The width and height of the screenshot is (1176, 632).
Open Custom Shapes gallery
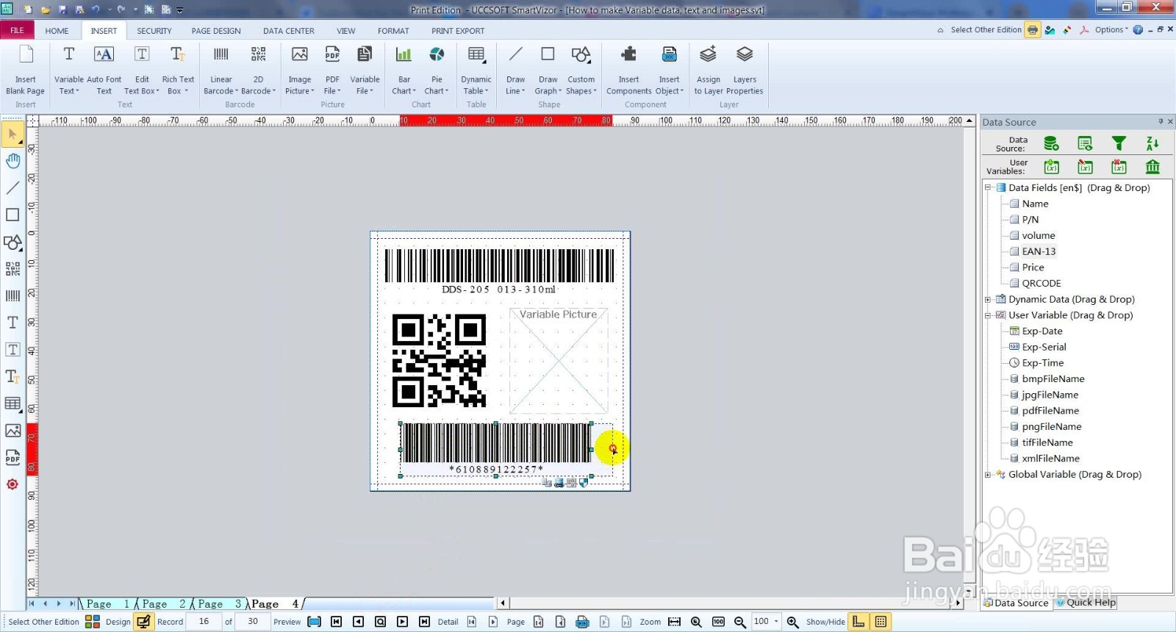point(581,70)
